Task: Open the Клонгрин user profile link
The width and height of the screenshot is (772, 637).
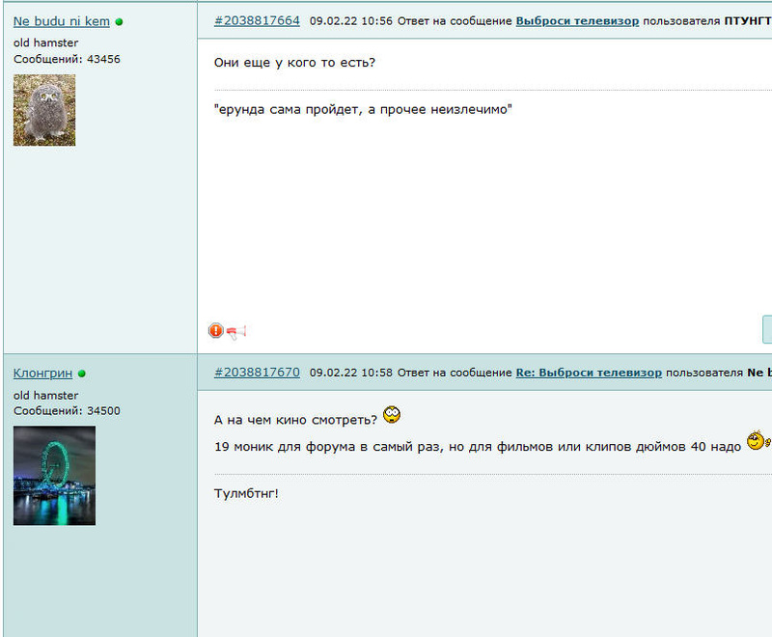Action: pos(42,374)
